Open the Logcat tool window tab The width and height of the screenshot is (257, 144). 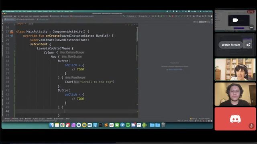click(42, 119)
